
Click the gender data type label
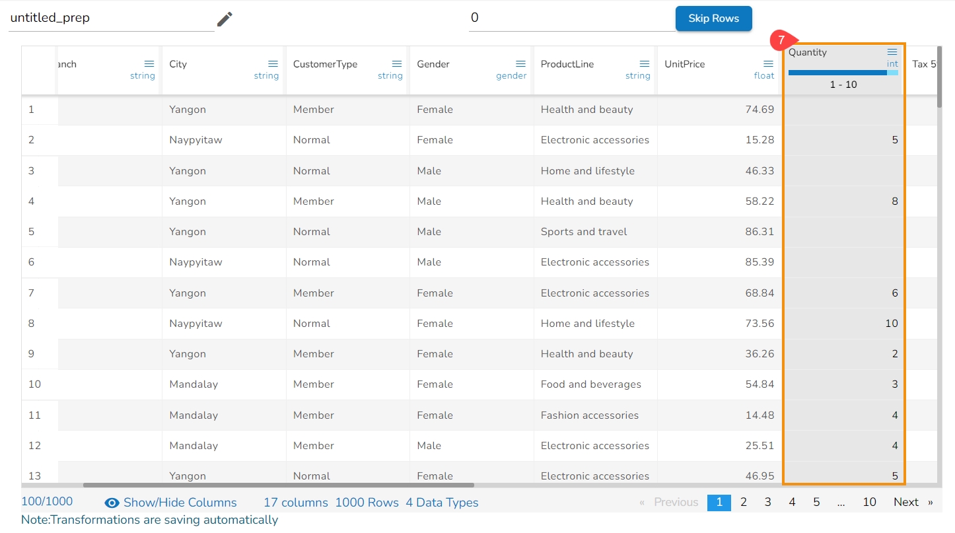[511, 76]
